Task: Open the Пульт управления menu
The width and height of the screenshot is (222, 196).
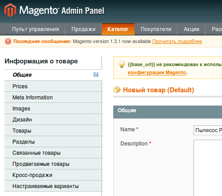Action: 36,29
